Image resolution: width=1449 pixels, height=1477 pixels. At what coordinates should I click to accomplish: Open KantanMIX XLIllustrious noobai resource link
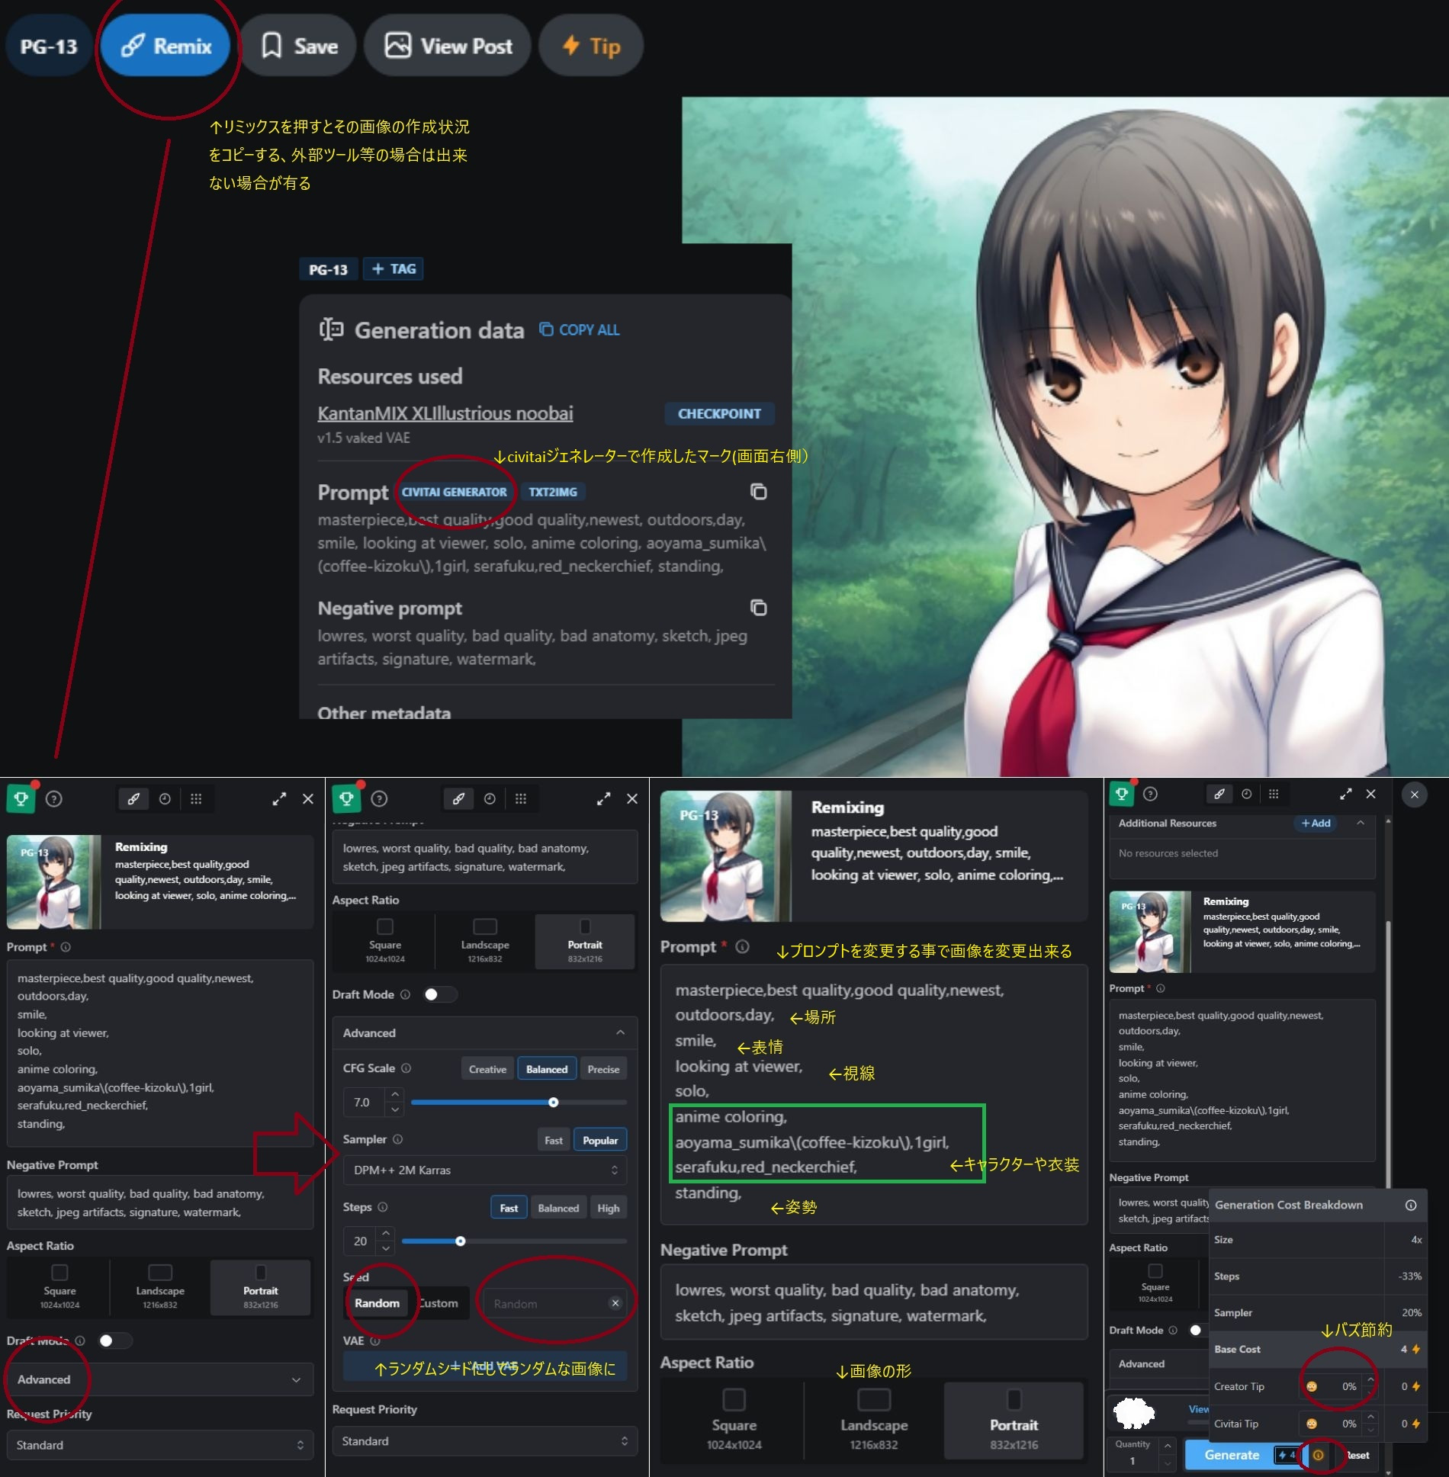445,413
